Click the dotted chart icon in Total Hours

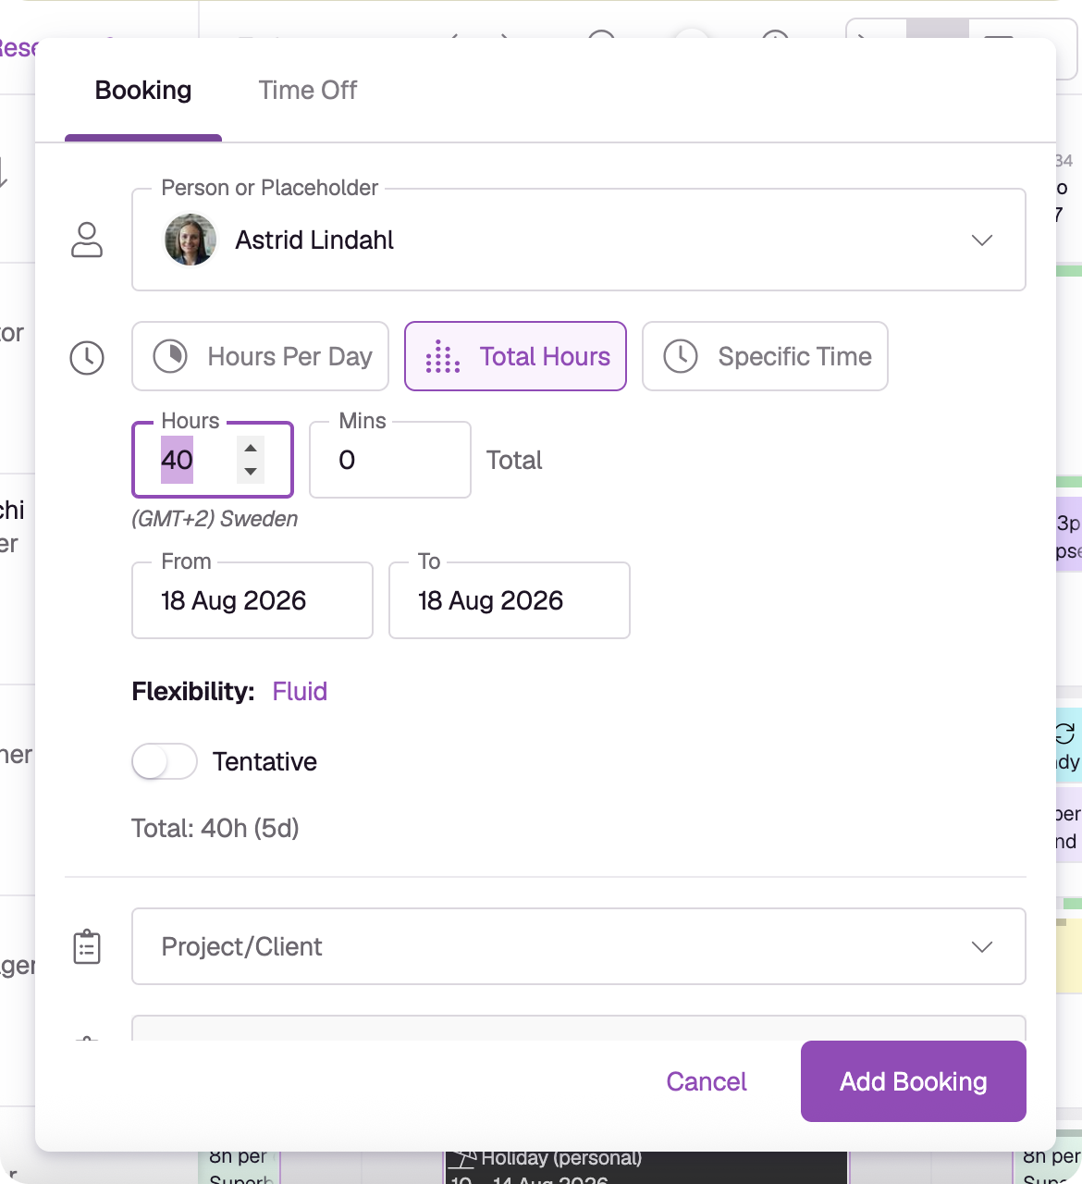coord(442,356)
